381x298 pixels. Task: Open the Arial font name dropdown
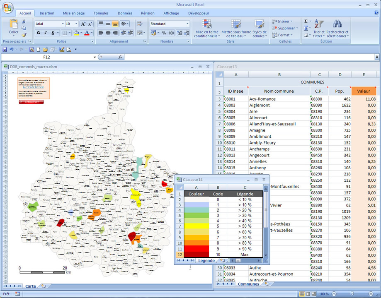(x=63, y=24)
